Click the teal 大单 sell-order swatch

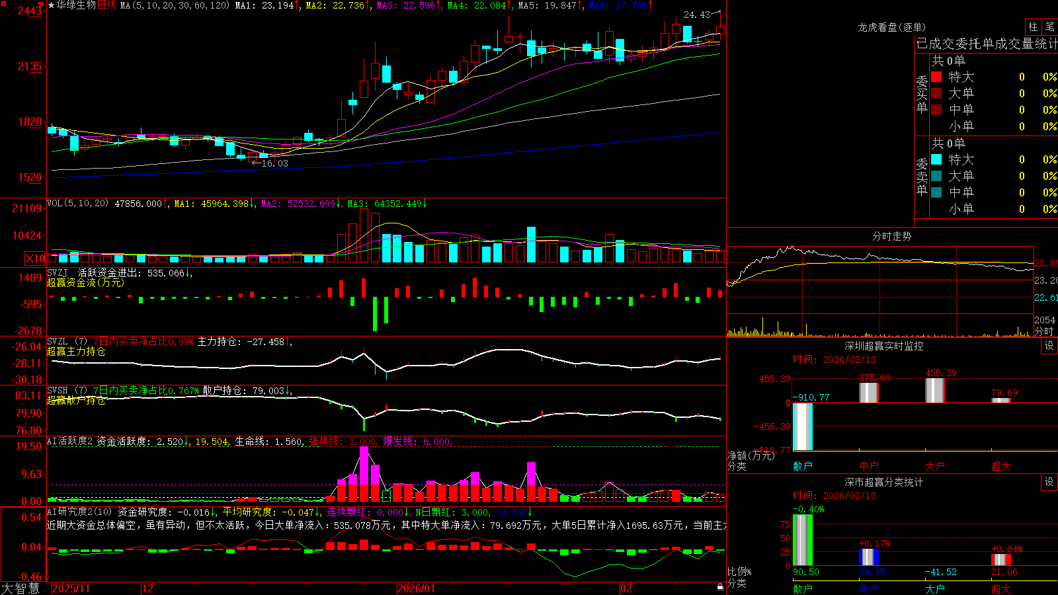(936, 176)
